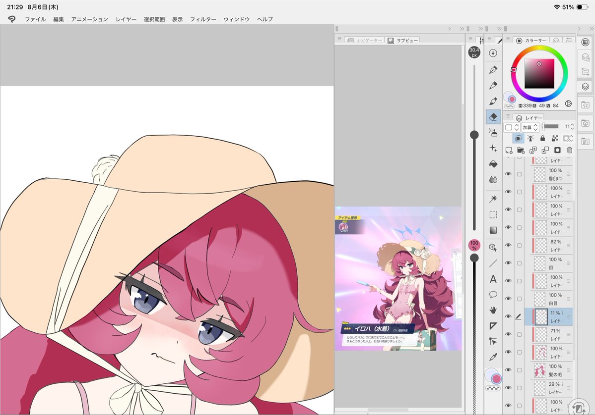The image size is (595, 415).
Task: Click the layer opacity 11 stepper arrows
Action: tap(572, 126)
